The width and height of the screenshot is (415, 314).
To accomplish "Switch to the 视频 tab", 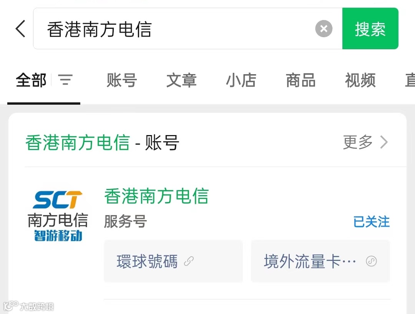I will tap(360, 80).
